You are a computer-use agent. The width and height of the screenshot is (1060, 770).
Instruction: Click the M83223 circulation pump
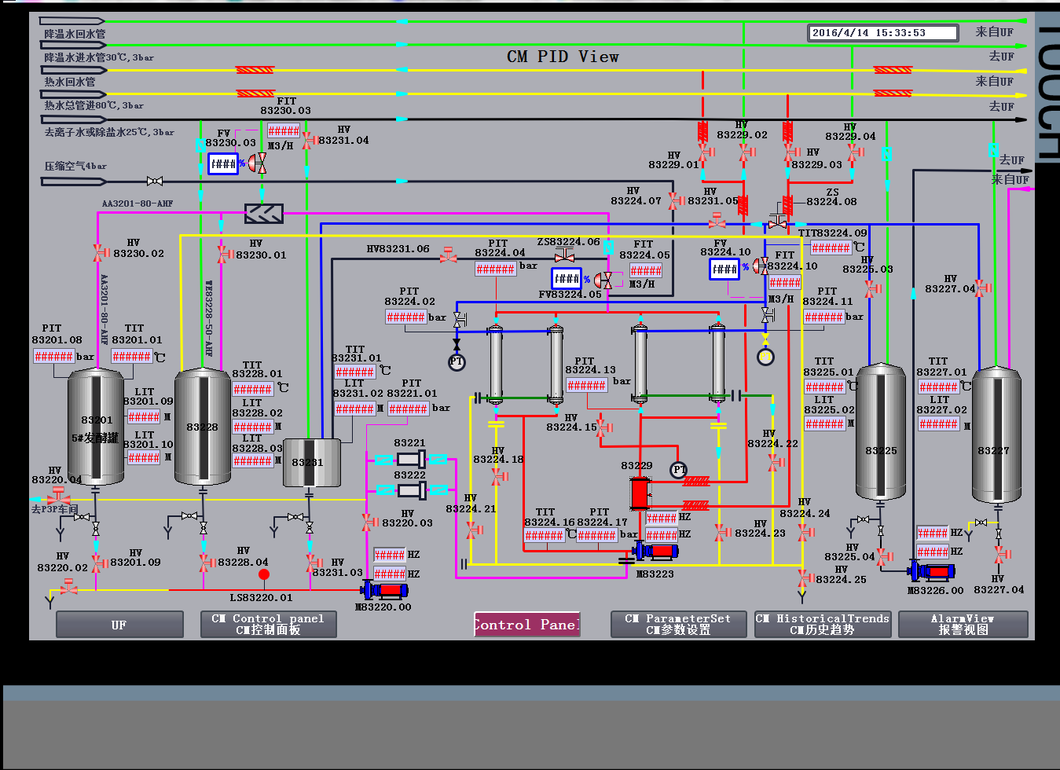tap(655, 552)
